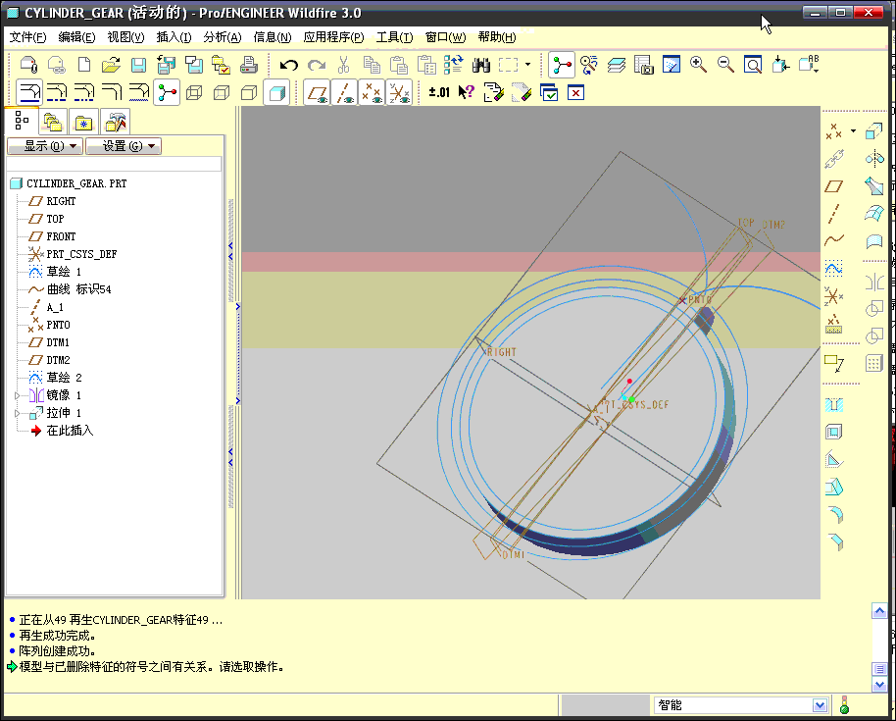Toggle datum axes display
Image resolution: width=896 pixels, height=721 pixels.
tap(344, 92)
